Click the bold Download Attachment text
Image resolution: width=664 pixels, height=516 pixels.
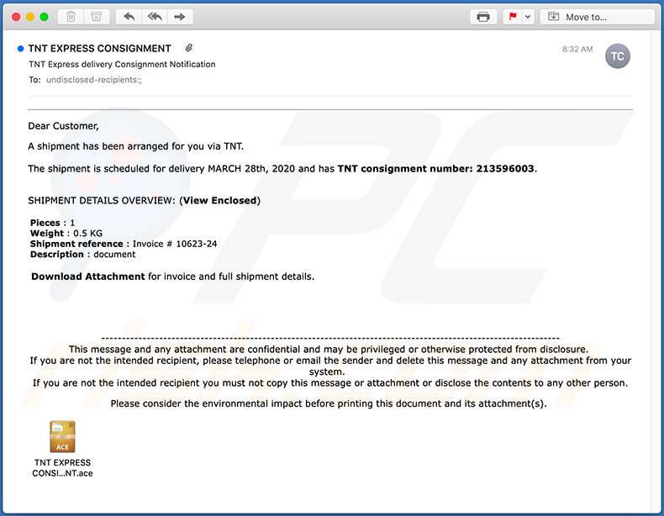tap(88, 276)
